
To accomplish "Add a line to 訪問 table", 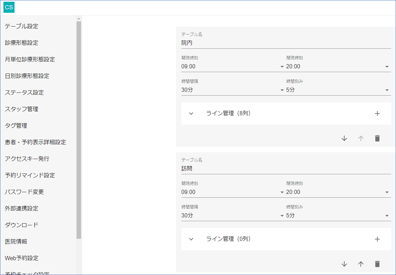I will tap(377, 239).
